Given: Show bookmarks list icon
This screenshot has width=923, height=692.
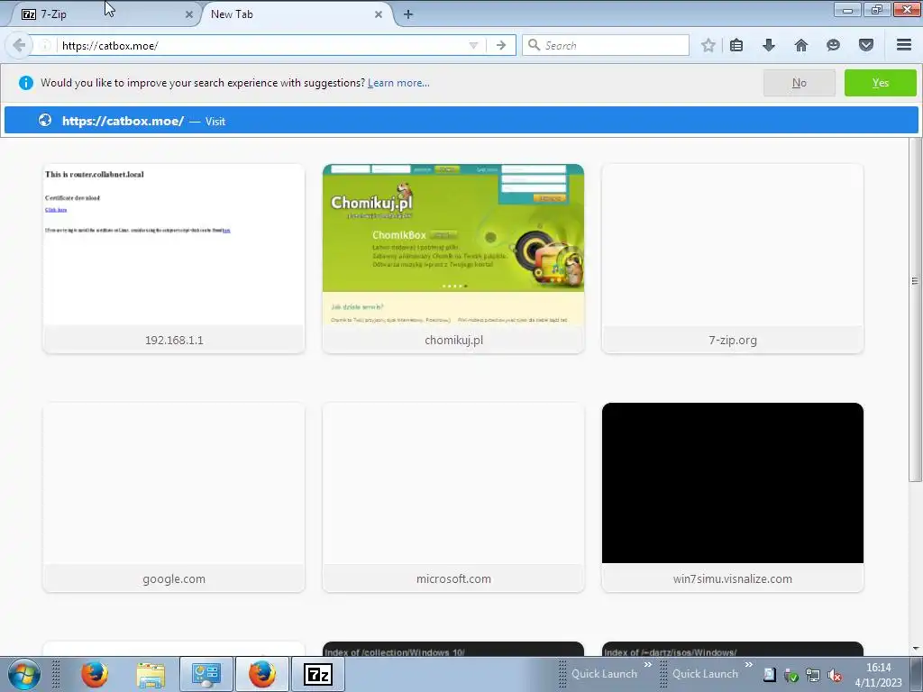Looking at the screenshot, I should coord(736,45).
